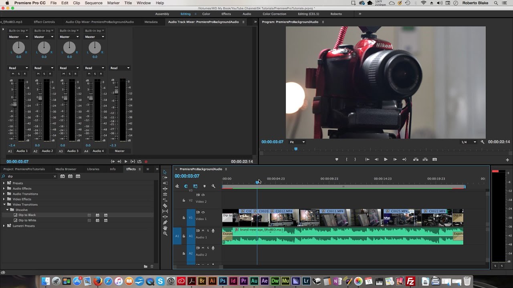Open the Media Browser tab
Screen dimensions: 513x288
point(66,169)
